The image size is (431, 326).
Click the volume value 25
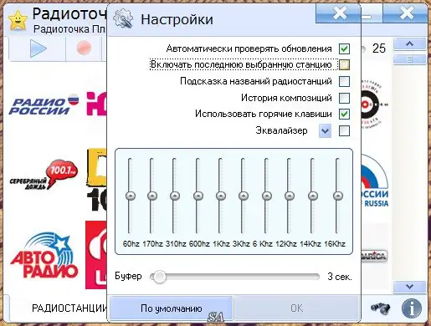click(x=379, y=48)
